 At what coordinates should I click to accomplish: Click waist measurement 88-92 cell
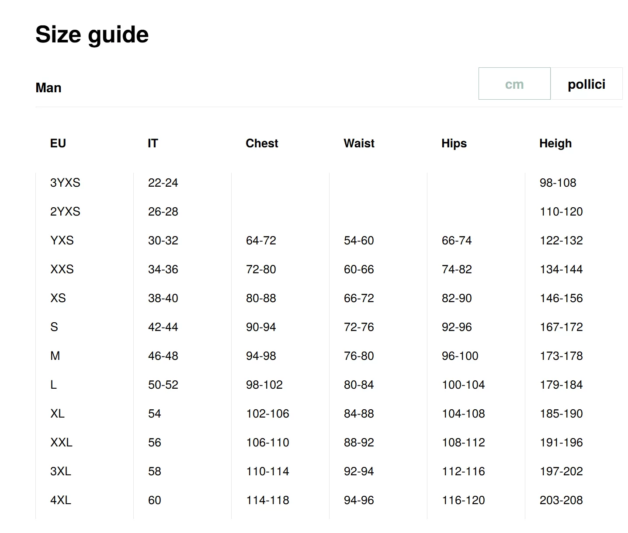(359, 442)
